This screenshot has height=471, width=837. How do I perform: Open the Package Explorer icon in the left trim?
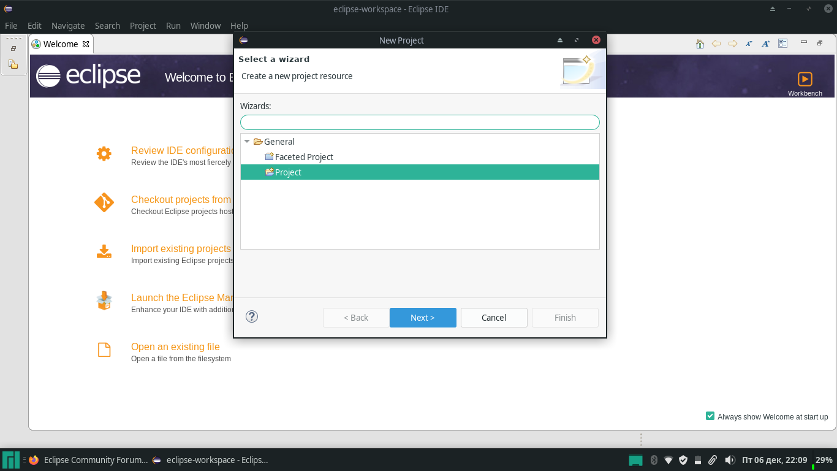click(x=13, y=64)
